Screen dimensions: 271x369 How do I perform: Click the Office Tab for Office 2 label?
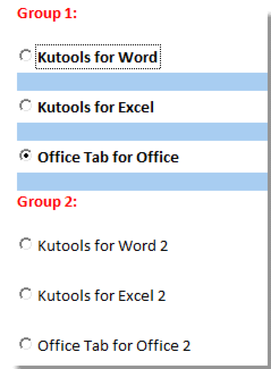click(x=113, y=345)
